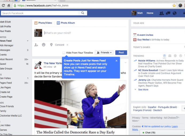This screenshot has width=185, height=136.
Task: Expand See More trending topics
Action: (x=143, y=90)
